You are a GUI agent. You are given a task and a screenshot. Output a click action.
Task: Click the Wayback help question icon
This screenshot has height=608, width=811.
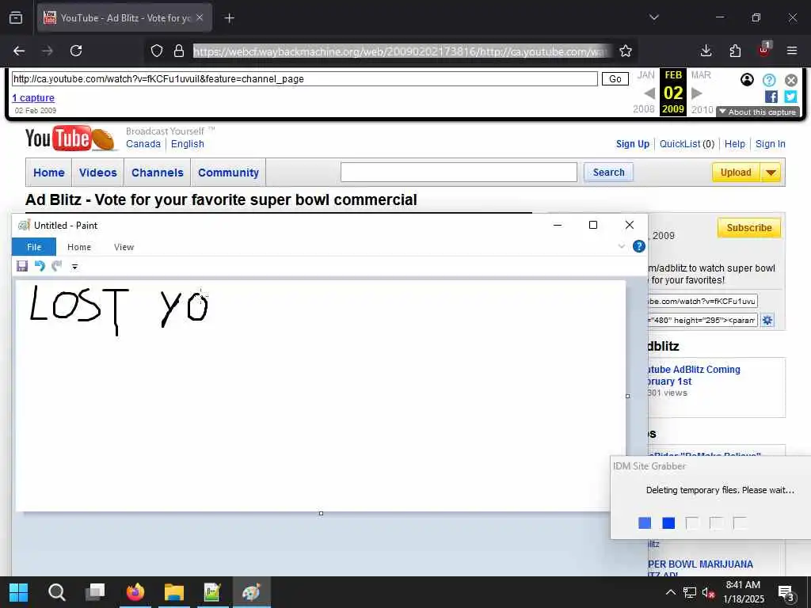(769, 80)
